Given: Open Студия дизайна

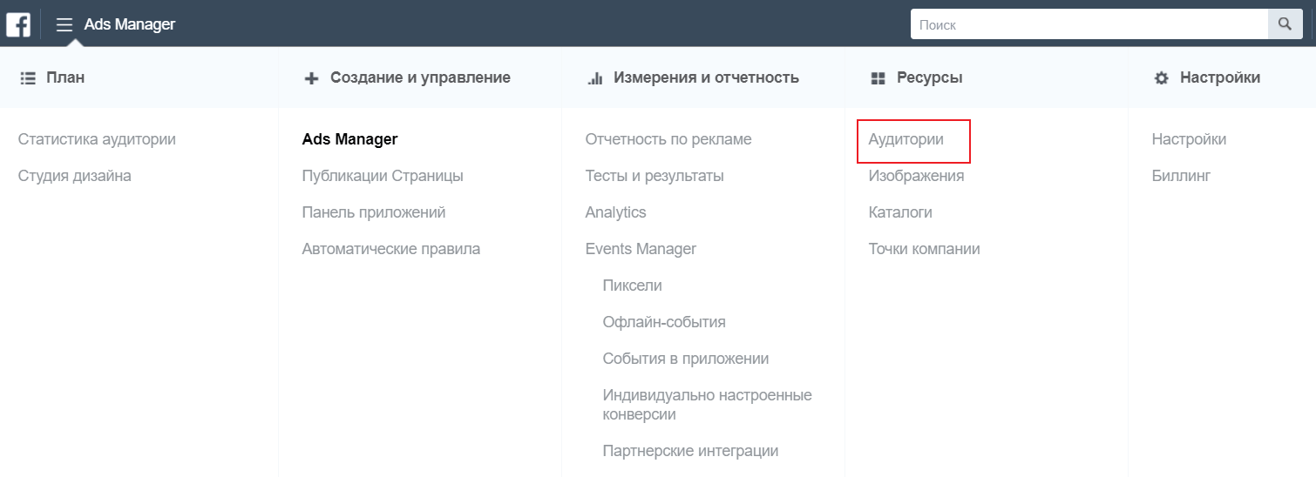Looking at the screenshot, I should (75, 176).
